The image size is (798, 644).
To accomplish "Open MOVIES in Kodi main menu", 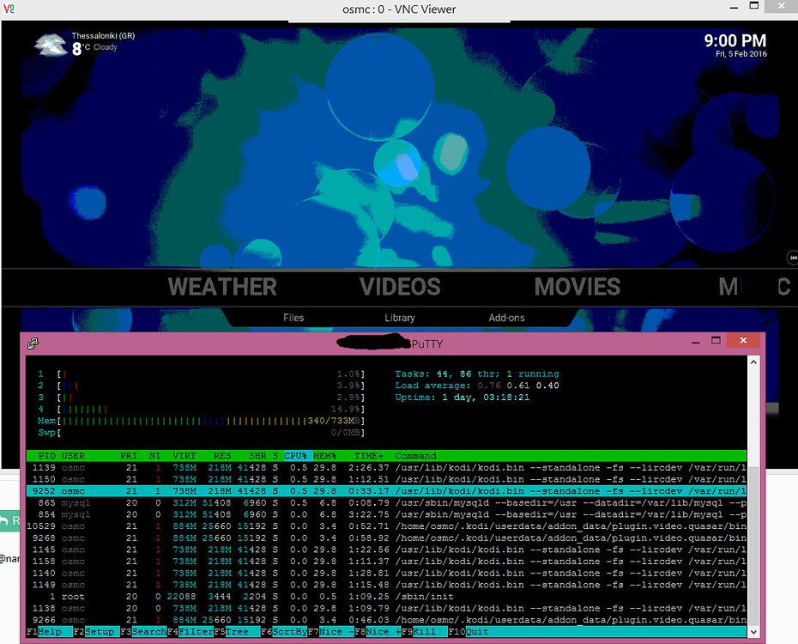I will click(577, 287).
